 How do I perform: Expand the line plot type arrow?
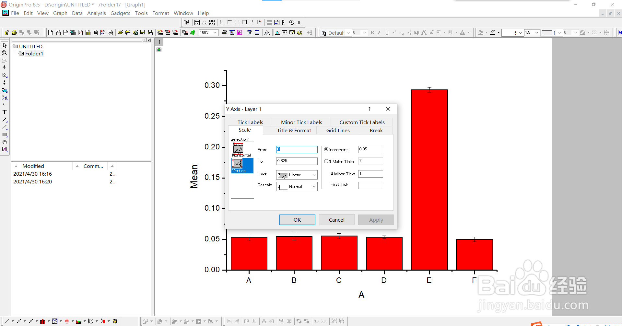tap(13, 321)
